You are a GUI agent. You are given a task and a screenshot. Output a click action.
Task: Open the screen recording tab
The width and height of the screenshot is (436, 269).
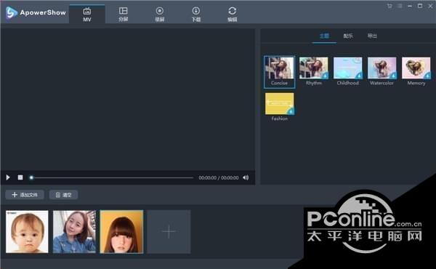point(160,15)
